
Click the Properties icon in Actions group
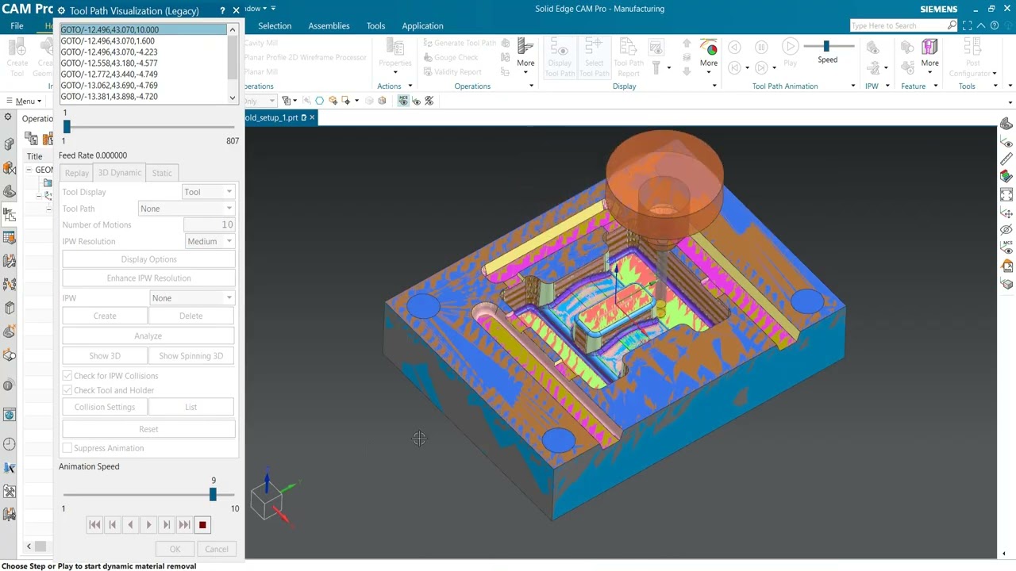394,47
